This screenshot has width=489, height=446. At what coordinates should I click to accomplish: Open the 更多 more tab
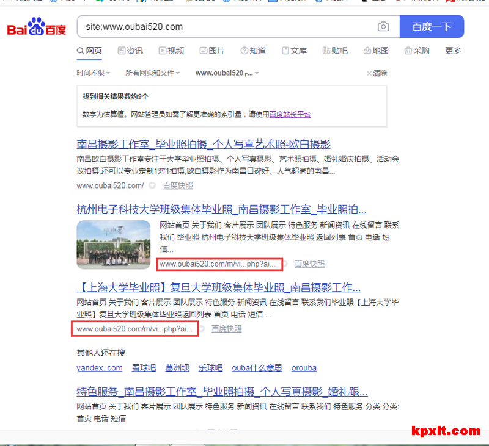click(453, 51)
